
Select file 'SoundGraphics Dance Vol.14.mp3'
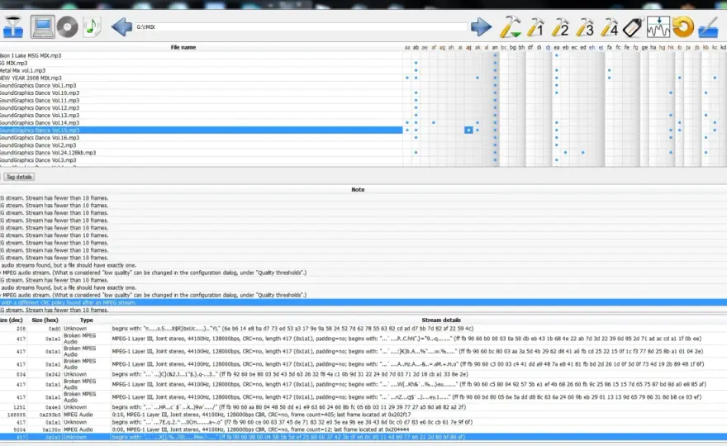click(202, 123)
